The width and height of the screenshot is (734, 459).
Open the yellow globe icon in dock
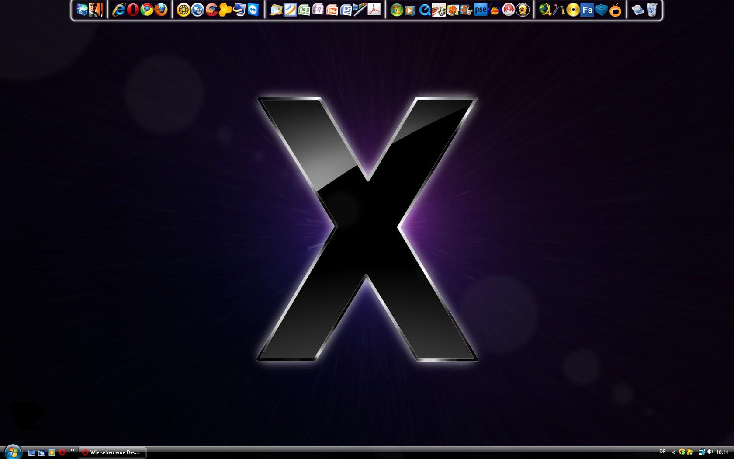point(183,10)
